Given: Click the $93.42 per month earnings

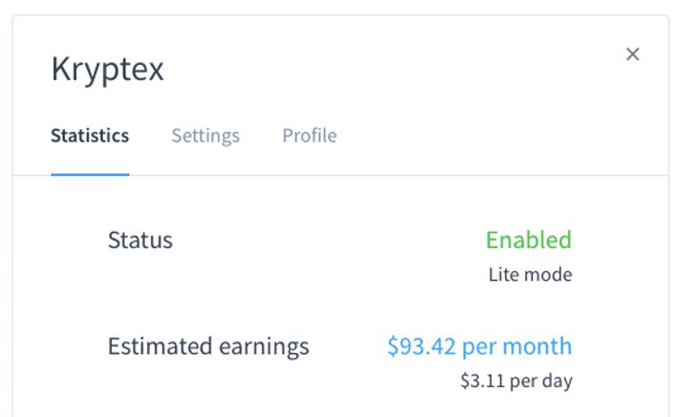Looking at the screenshot, I should click(x=479, y=346).
